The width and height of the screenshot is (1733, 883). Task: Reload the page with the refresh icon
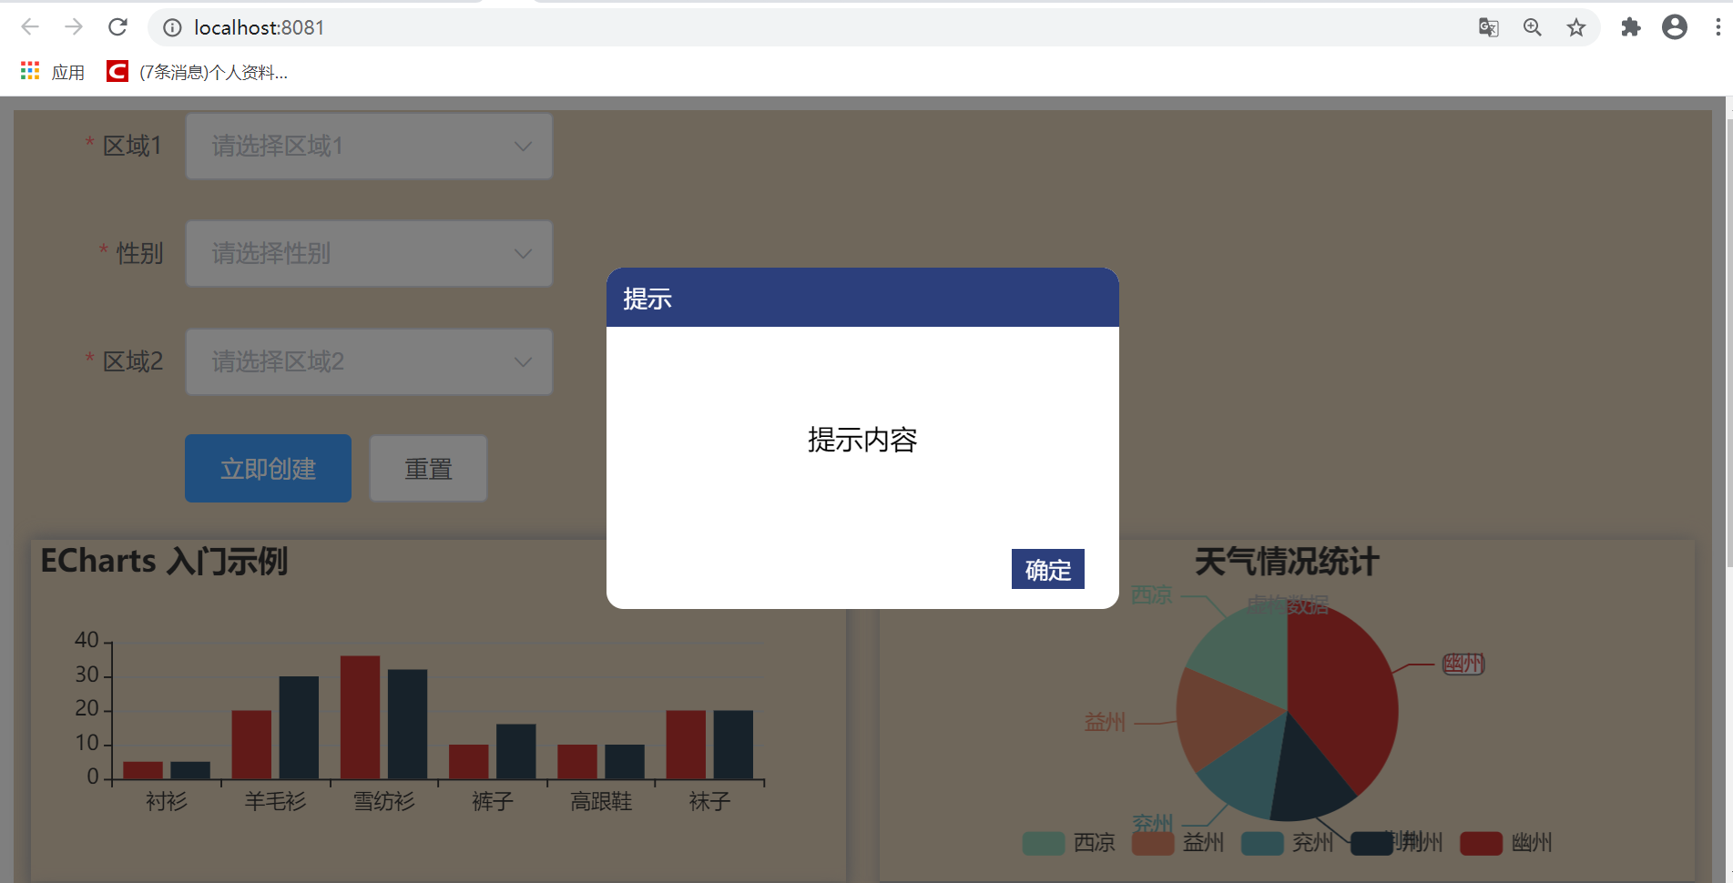pyautogui.click(x=117, y=26)
